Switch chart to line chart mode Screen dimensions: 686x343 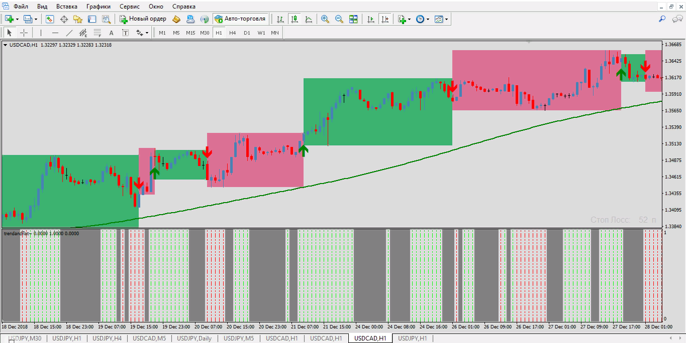[309, 19]
